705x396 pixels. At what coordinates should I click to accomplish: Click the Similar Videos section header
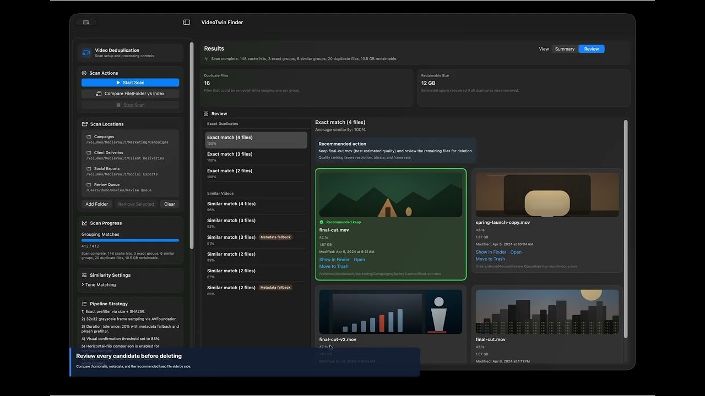(220, 194)
